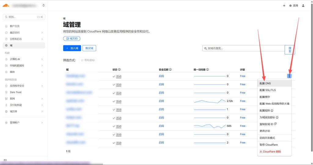Click the three-dot menu button for first domain

[289, 76]
